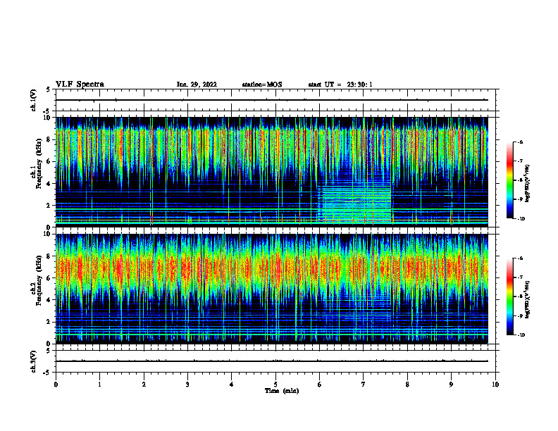Click the "6" tick on the time axis

click(320, 385)
